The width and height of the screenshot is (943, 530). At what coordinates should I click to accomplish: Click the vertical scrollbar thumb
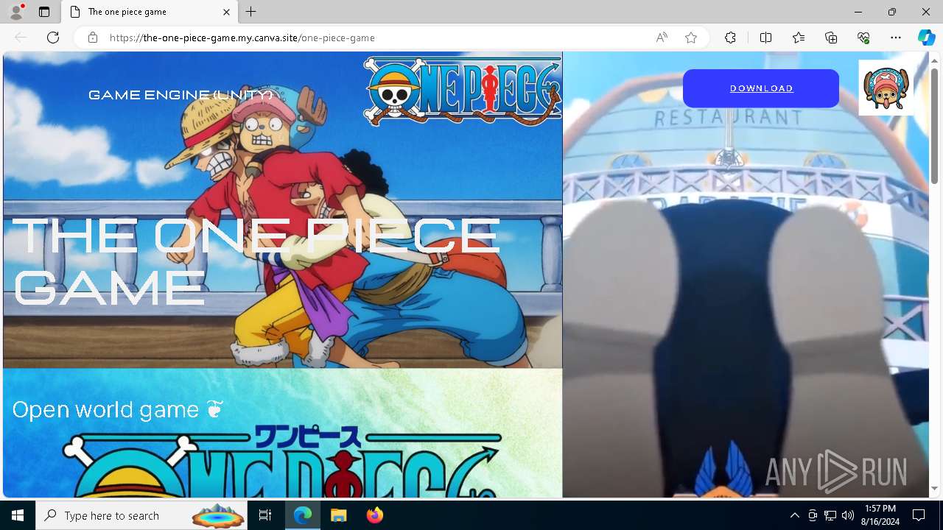(x=934, y=126)
